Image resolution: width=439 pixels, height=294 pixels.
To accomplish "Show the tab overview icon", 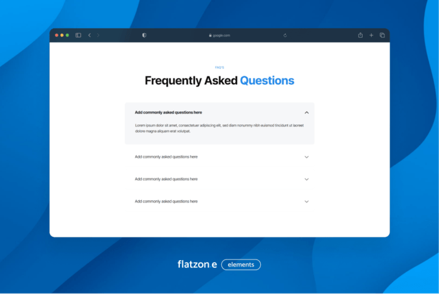I will (382, 35).
